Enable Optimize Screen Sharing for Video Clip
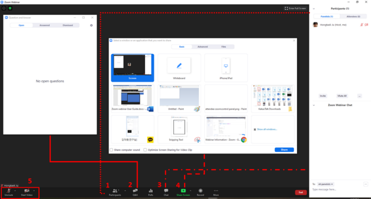The height and width of the screenshot is (199, 371). pyautogui.click(x=145, y=150)
